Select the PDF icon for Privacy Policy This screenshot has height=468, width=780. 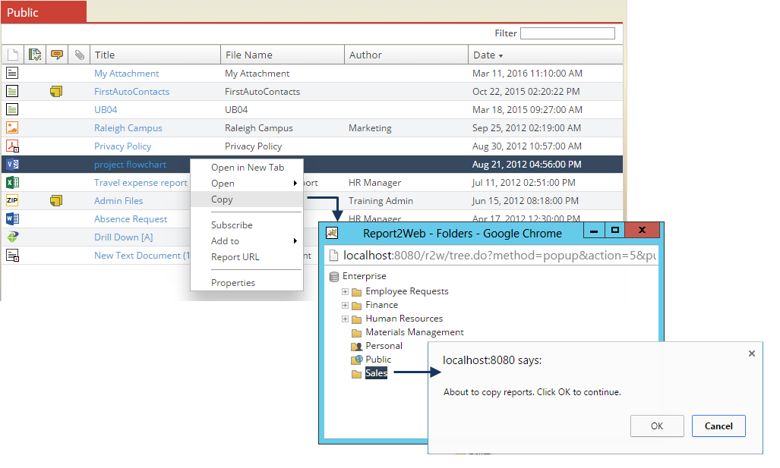point(11,146)
